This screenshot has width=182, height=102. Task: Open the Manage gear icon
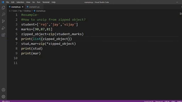(3, 97)
